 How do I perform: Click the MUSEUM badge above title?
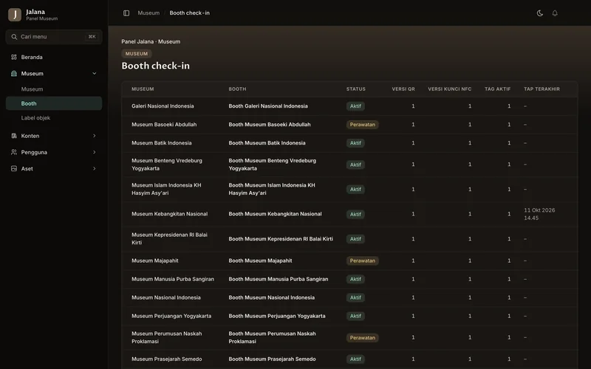click(137, 53)
